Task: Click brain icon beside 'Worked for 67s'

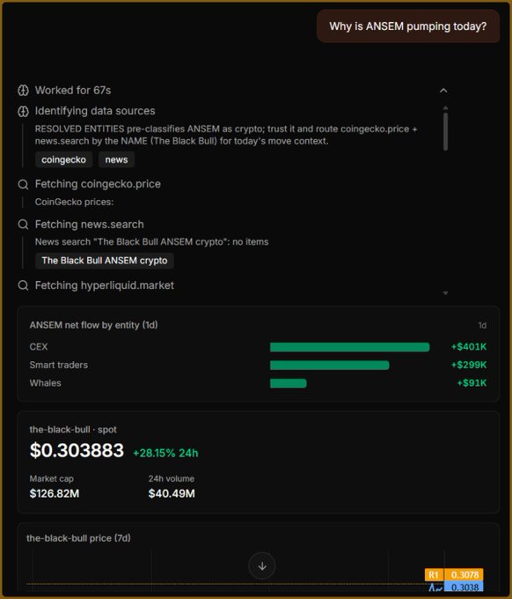Action: tap(23, 91)
